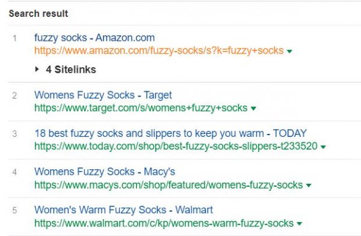Click the macys.com featured womens-fuzzy-socks URL
361x236 pixels.
coord(168,185)
